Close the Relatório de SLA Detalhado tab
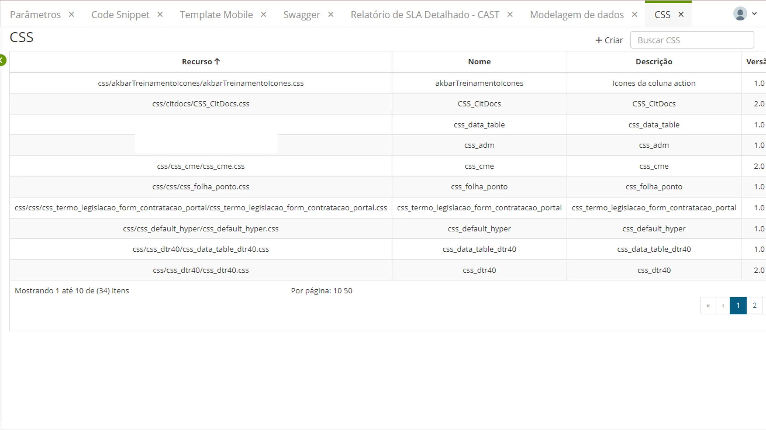The height and width of the screenshot is (430, 766). click(x=510, y=14)
